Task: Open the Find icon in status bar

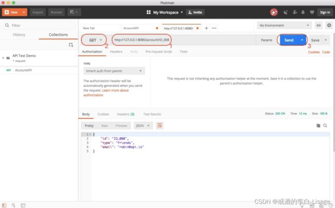Action: click(13, 205)
